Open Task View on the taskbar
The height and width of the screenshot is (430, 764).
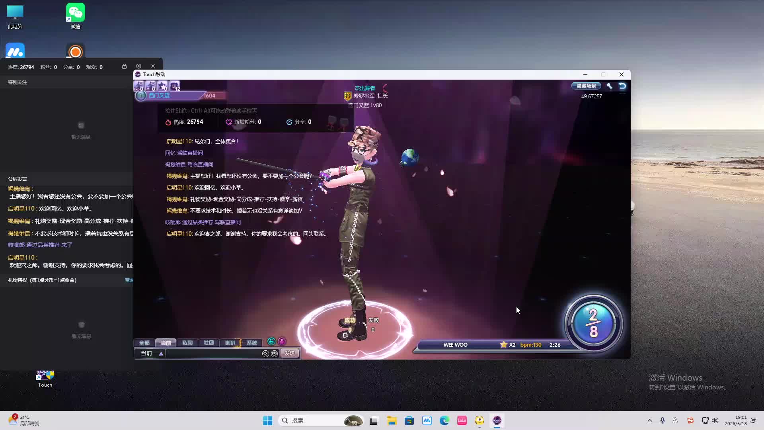(x=373, y=420)
